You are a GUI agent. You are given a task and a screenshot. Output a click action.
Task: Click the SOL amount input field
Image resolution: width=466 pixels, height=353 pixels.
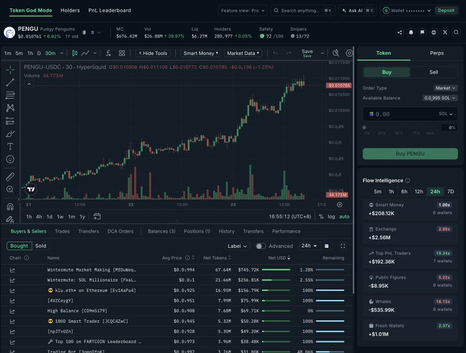pos(410,114)
